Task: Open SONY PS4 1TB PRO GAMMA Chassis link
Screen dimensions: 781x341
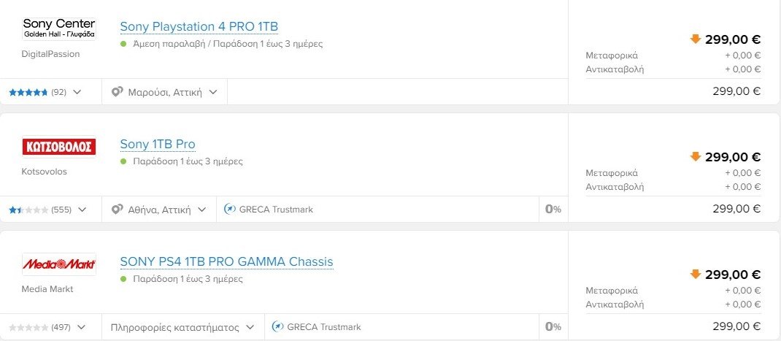Action: click(226, 261)
